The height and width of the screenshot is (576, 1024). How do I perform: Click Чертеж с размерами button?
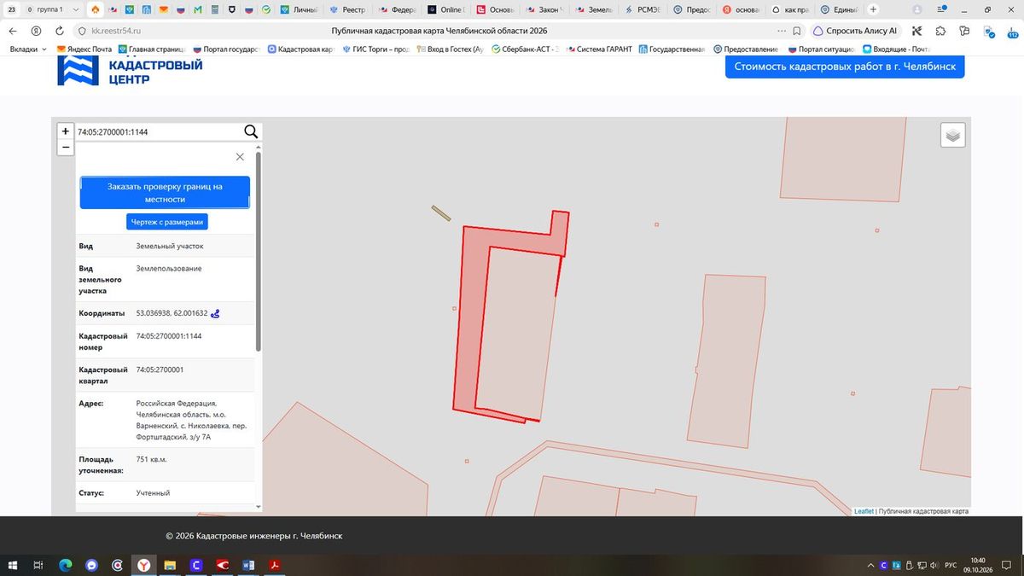(x=167, y=222)
